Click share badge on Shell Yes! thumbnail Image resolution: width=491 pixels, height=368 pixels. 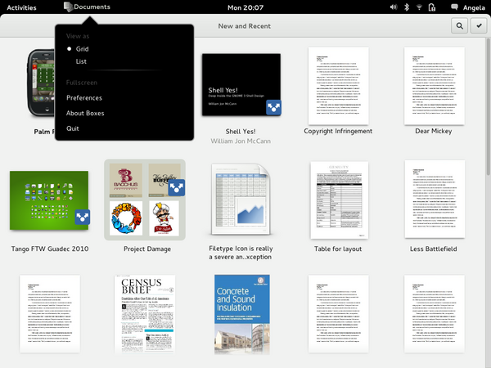pos(273,108)
